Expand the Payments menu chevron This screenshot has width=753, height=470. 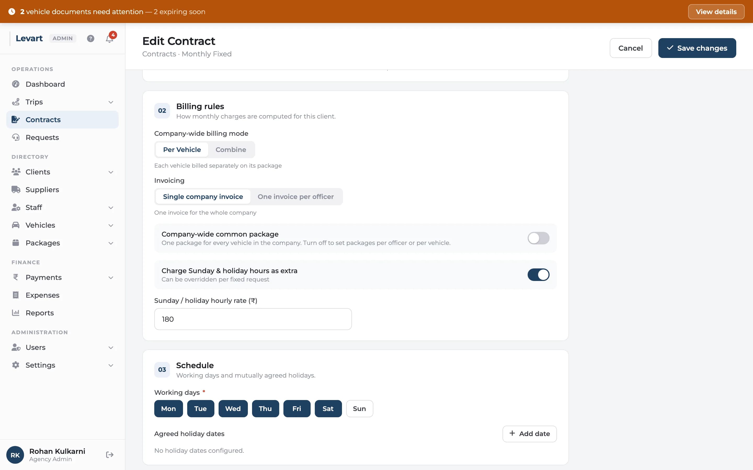pos(111,278)
